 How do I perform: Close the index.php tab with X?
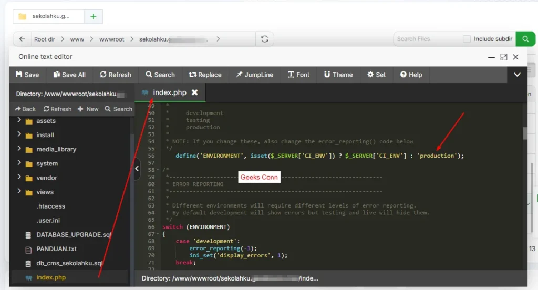tap(194, 92)
